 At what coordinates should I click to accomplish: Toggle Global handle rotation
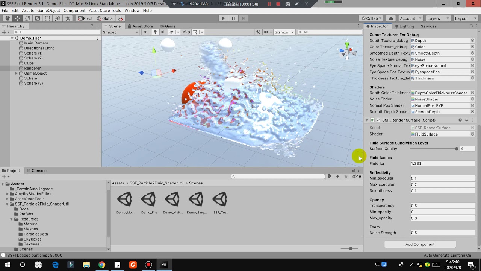(x=105, y=18)
